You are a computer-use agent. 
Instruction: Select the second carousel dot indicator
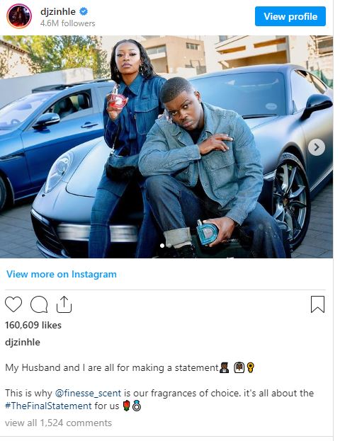169,246
